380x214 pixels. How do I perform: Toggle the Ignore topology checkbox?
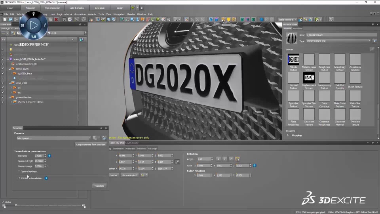coord(19,171)
